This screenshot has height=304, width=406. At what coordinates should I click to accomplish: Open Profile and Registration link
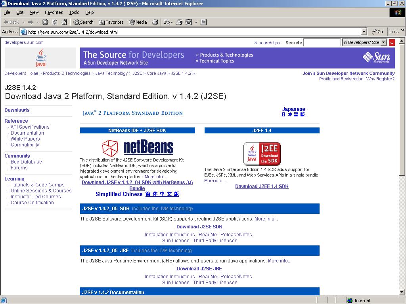tap(341, 79)
